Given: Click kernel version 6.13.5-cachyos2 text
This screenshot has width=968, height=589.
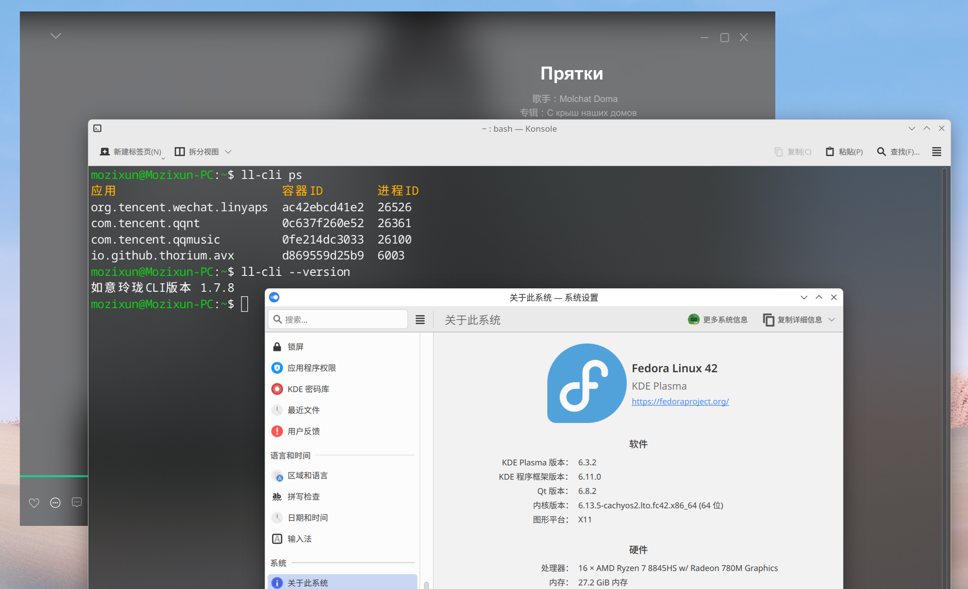Looking at the screenshot, I should coord(651,505).
